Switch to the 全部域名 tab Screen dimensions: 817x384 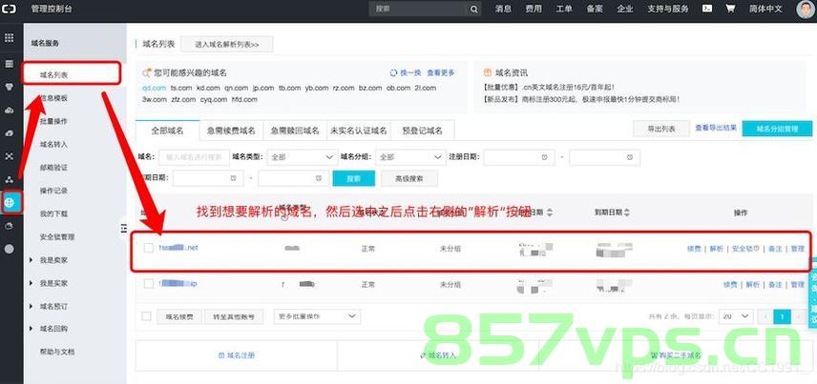pyautogui.click(x=167, y=131)
